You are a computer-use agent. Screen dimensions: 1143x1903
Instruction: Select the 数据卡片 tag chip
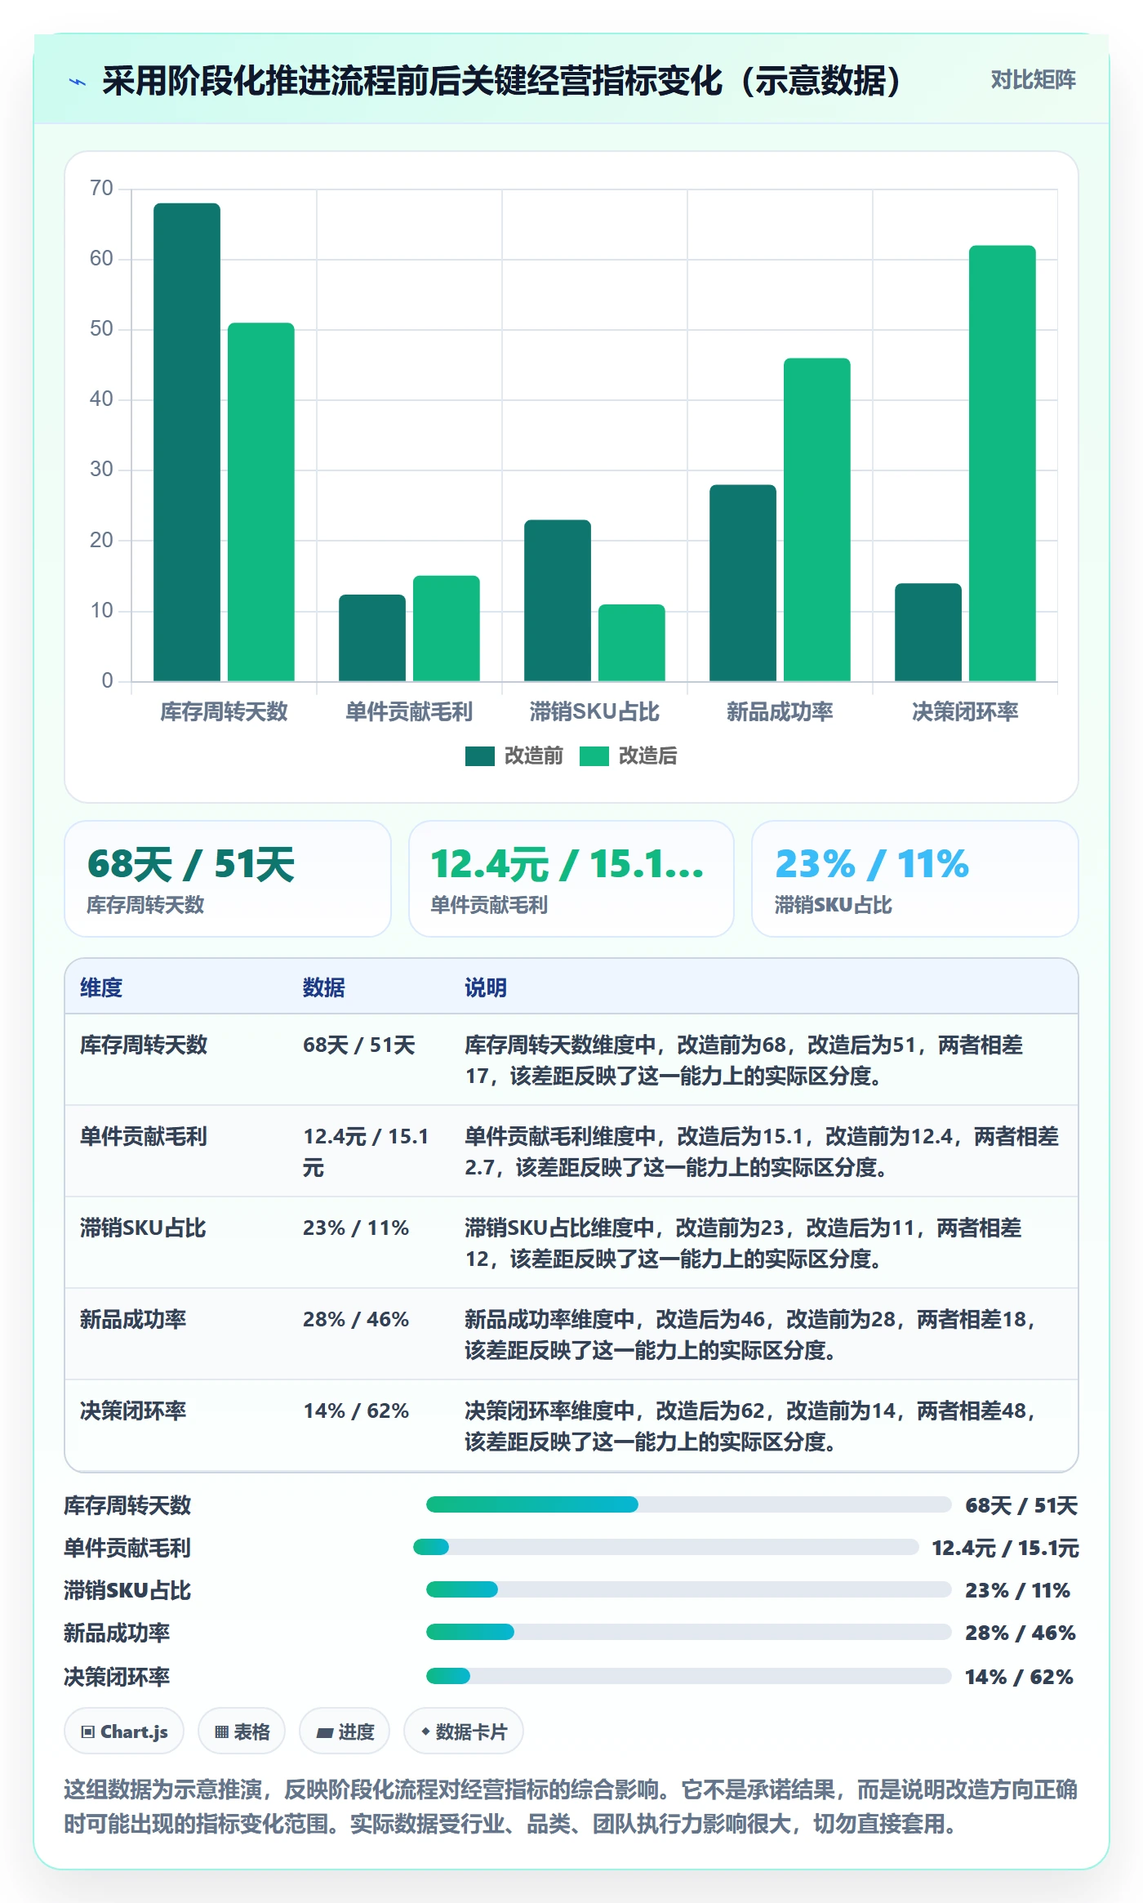(x=464, y=1731)
